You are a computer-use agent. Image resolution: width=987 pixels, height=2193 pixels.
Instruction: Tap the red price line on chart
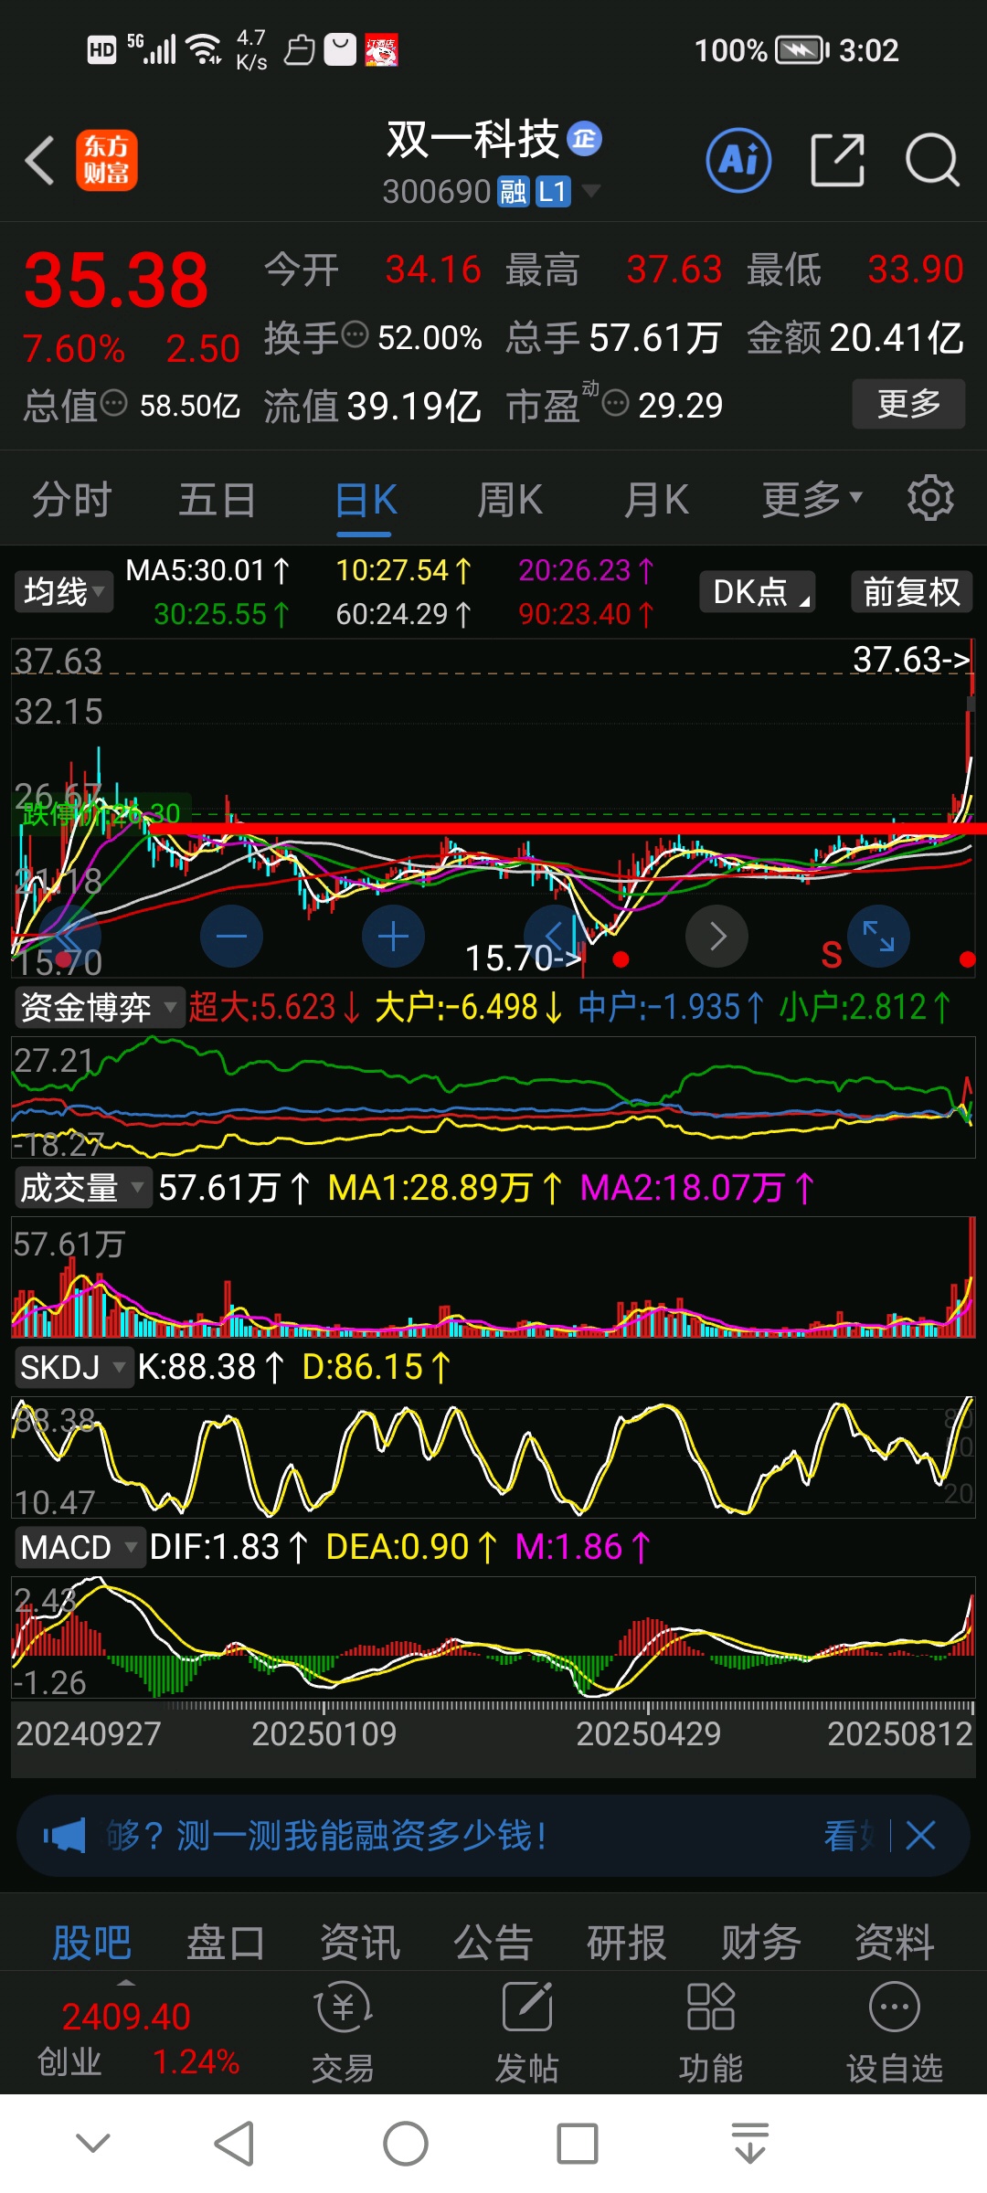[567, 829]
